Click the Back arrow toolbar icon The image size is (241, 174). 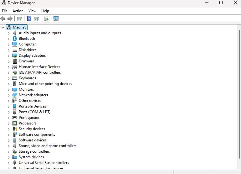pos(3,19)
